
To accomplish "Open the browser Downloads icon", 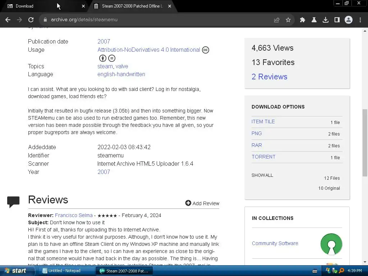I will coord(326,20).
